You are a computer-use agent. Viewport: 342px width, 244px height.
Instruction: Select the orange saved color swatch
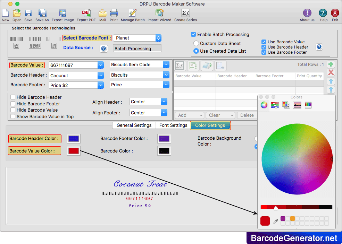pyautogui.click(x=292, y=219)
